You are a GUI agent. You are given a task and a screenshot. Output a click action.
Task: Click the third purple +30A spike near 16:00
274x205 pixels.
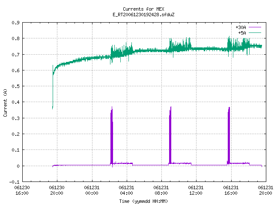(229, 136)
